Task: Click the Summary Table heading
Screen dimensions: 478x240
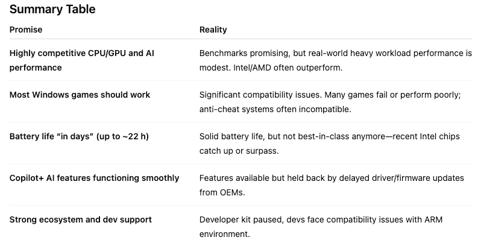Action: click(x=52, y=9)
